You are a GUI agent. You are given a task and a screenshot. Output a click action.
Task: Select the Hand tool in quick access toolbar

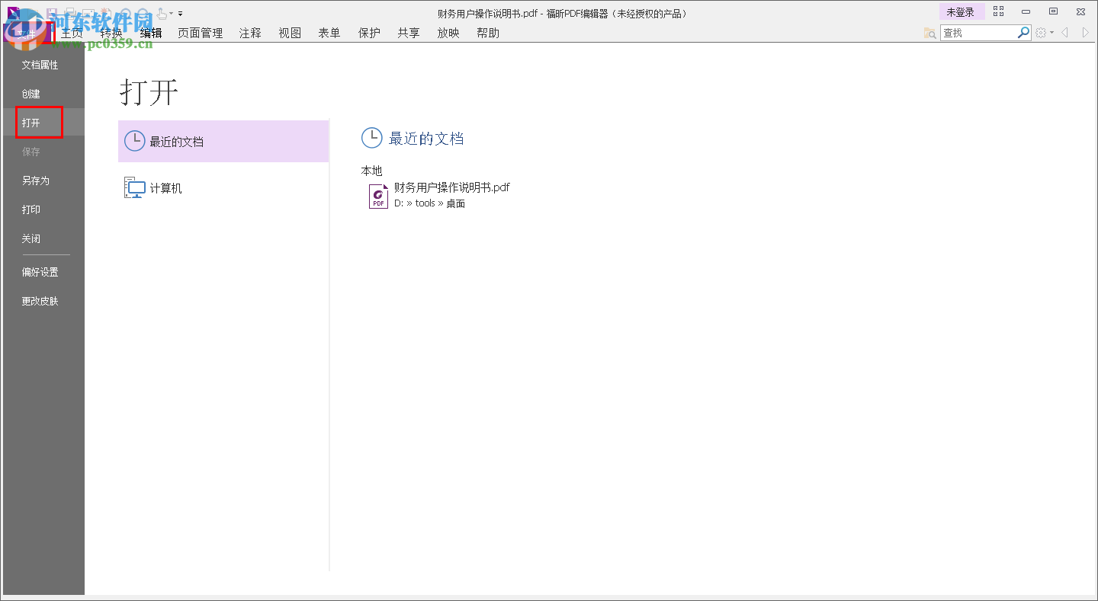(x=161, y=13)
